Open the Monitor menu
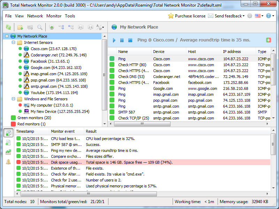Image resolution: width=279 pixels, height=209 pixels. [x=54, y=16]
